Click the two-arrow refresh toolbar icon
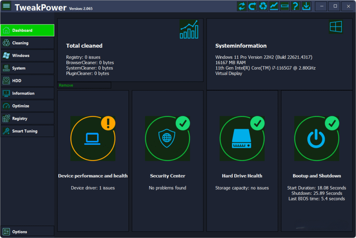The height and width of the screenshot is (238, 356). (x=242, y=6)
